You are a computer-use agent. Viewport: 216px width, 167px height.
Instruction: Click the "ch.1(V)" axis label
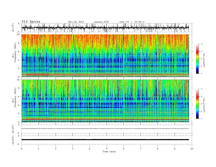(x=13, y=28)
